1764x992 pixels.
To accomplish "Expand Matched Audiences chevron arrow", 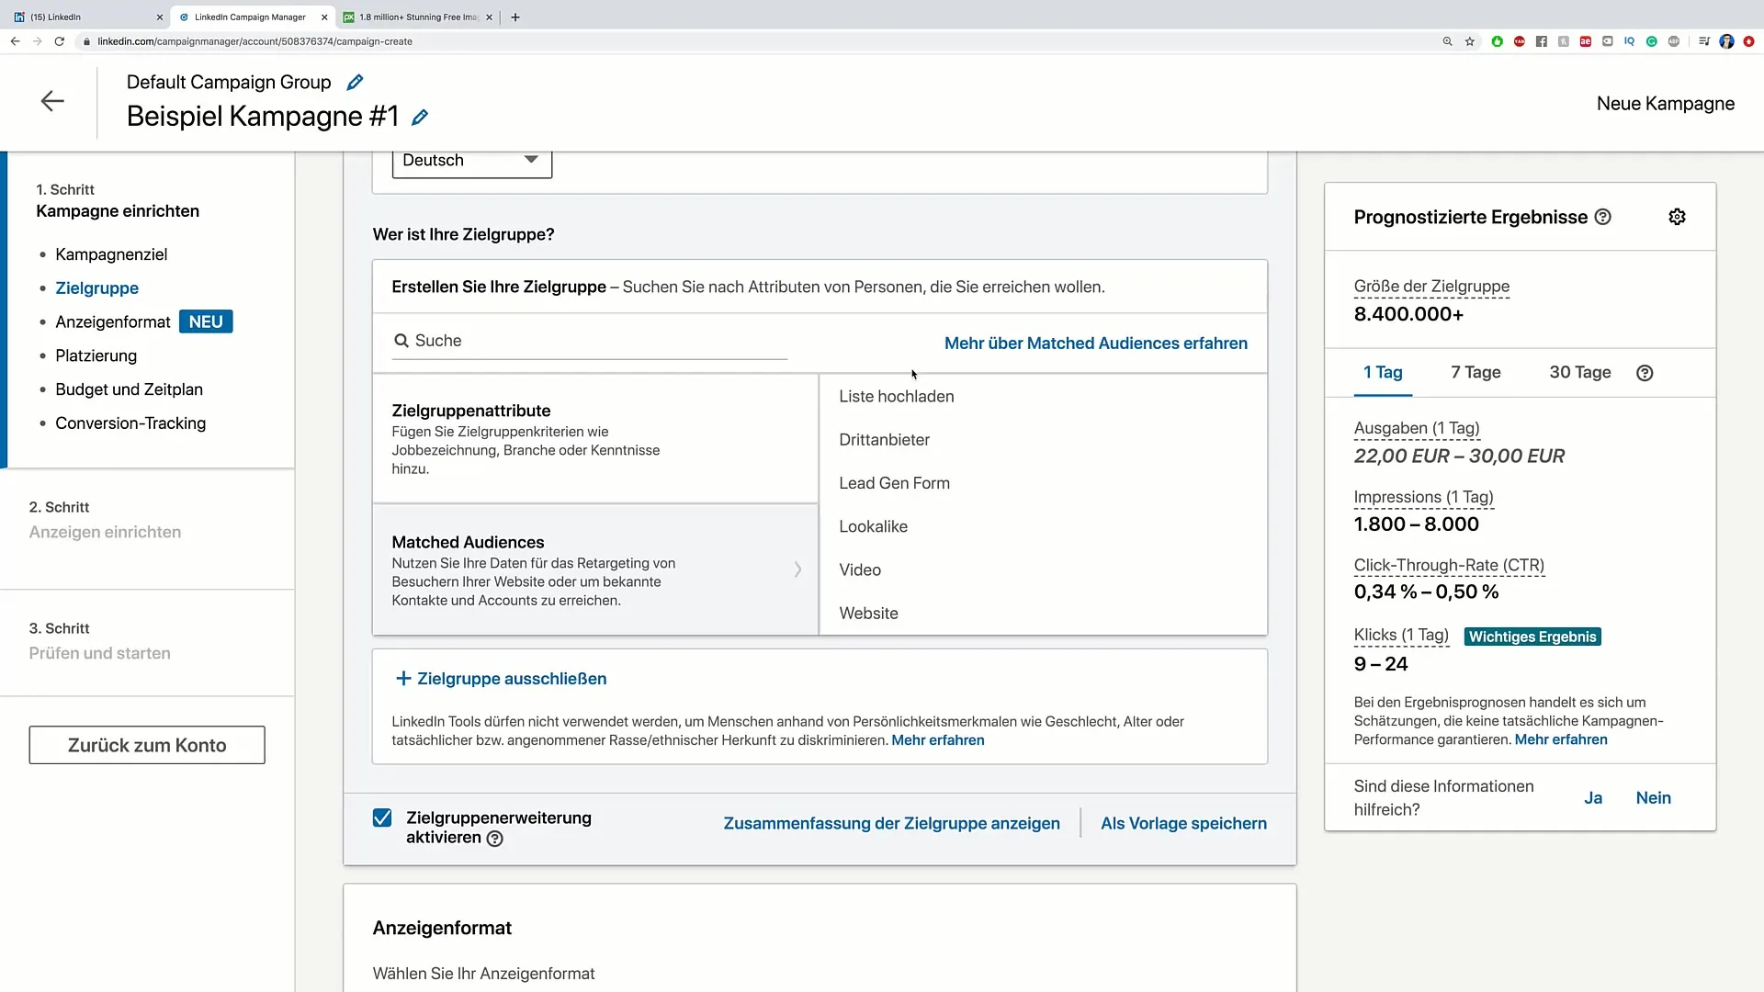I will point(797,570).
